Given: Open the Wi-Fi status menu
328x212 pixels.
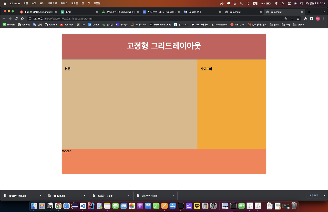Looking at the screenshot, I should tap(276, 3).
